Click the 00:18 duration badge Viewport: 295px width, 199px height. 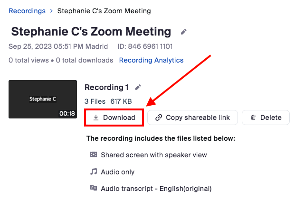66,113
